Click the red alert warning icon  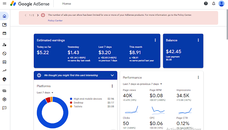43,15
